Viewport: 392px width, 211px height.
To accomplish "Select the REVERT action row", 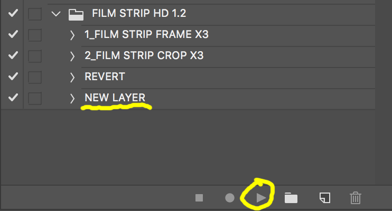I will pyautogui.click(x=228, y=76).
